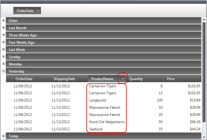The width and height of the screenshot is (207, 140).
Task: Expand the Older group
Action: [x=3, y=20]
